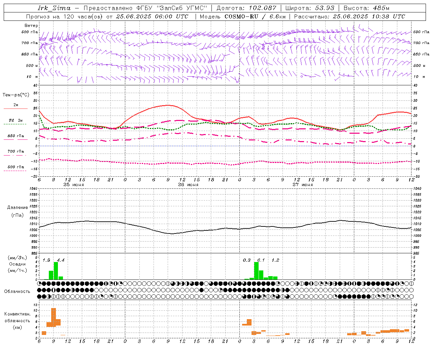
Task: Click the Тем-ра(°C) axis title
Action: tap(16, 95)
